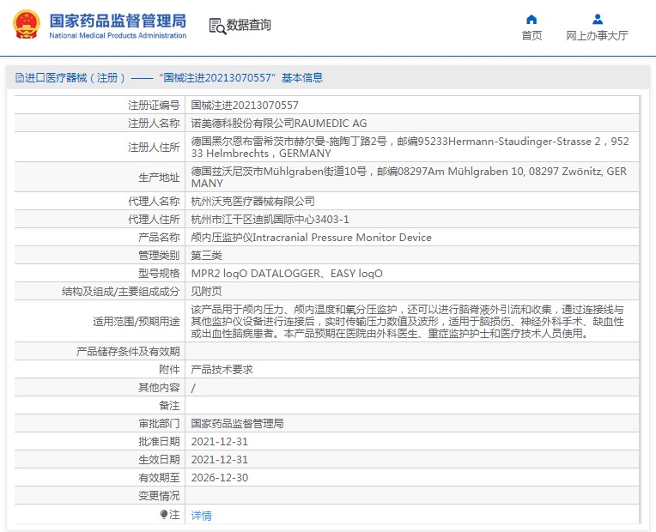Click the expiry date 2026-12-30 value
656x532 pixels.
(x=219, y=478)
